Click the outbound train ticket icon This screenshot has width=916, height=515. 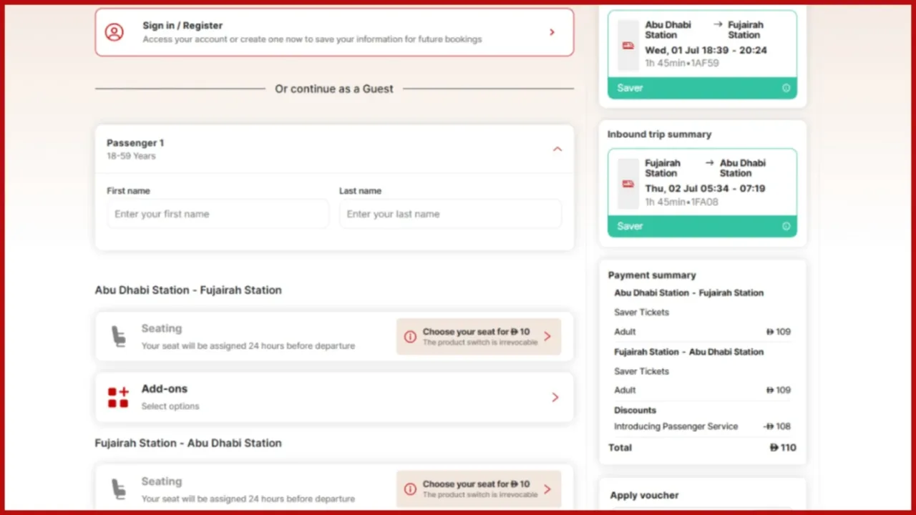628,45
